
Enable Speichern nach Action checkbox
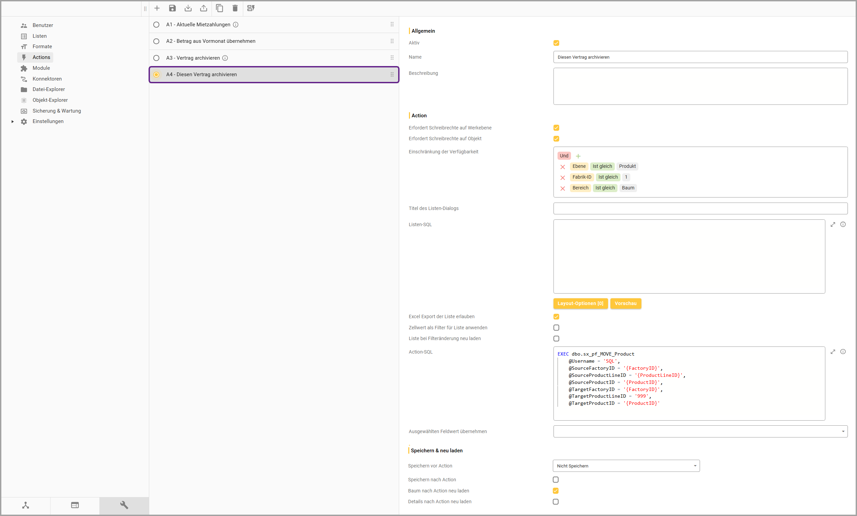pos(556,480)
